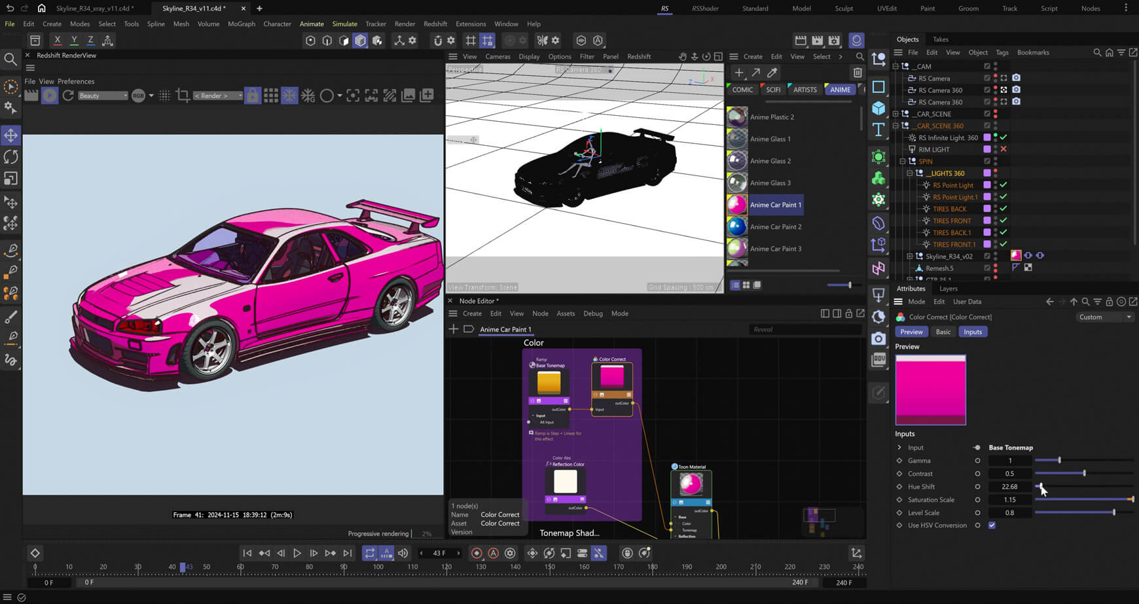
Task: Toggle timeline loop playback button
Action: coord(370,553)
